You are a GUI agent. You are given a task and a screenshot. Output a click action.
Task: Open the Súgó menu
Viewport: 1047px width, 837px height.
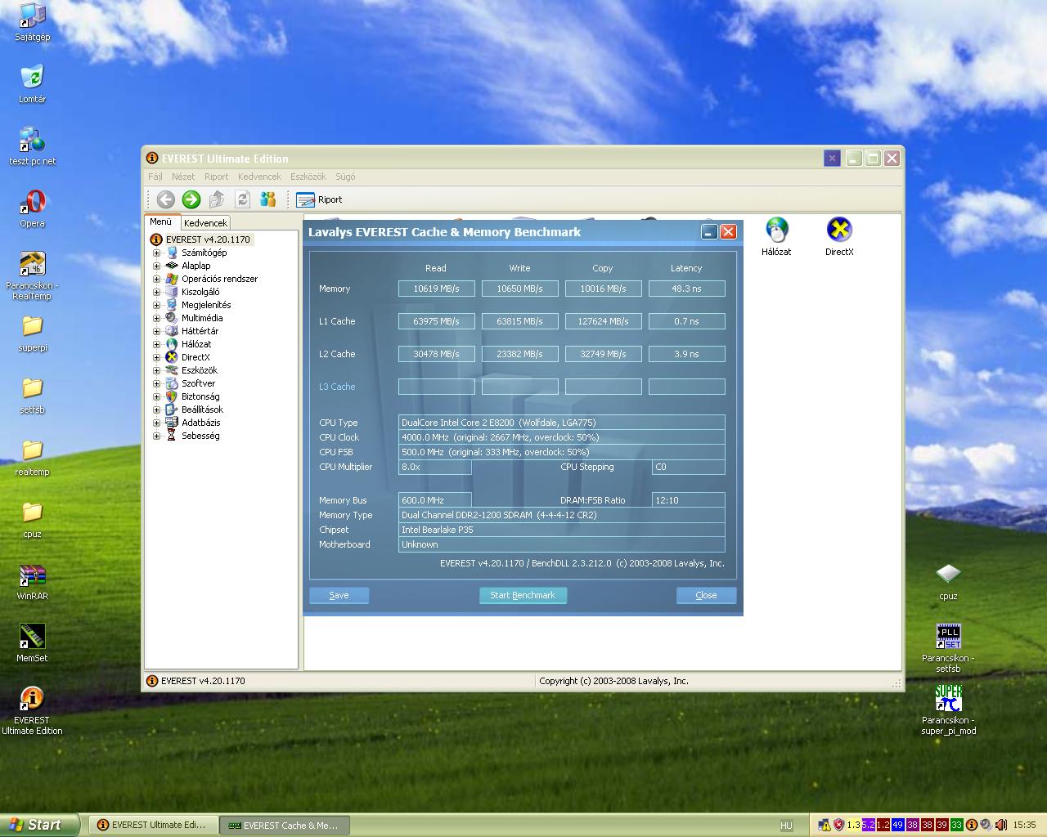[x=345, y=177]
